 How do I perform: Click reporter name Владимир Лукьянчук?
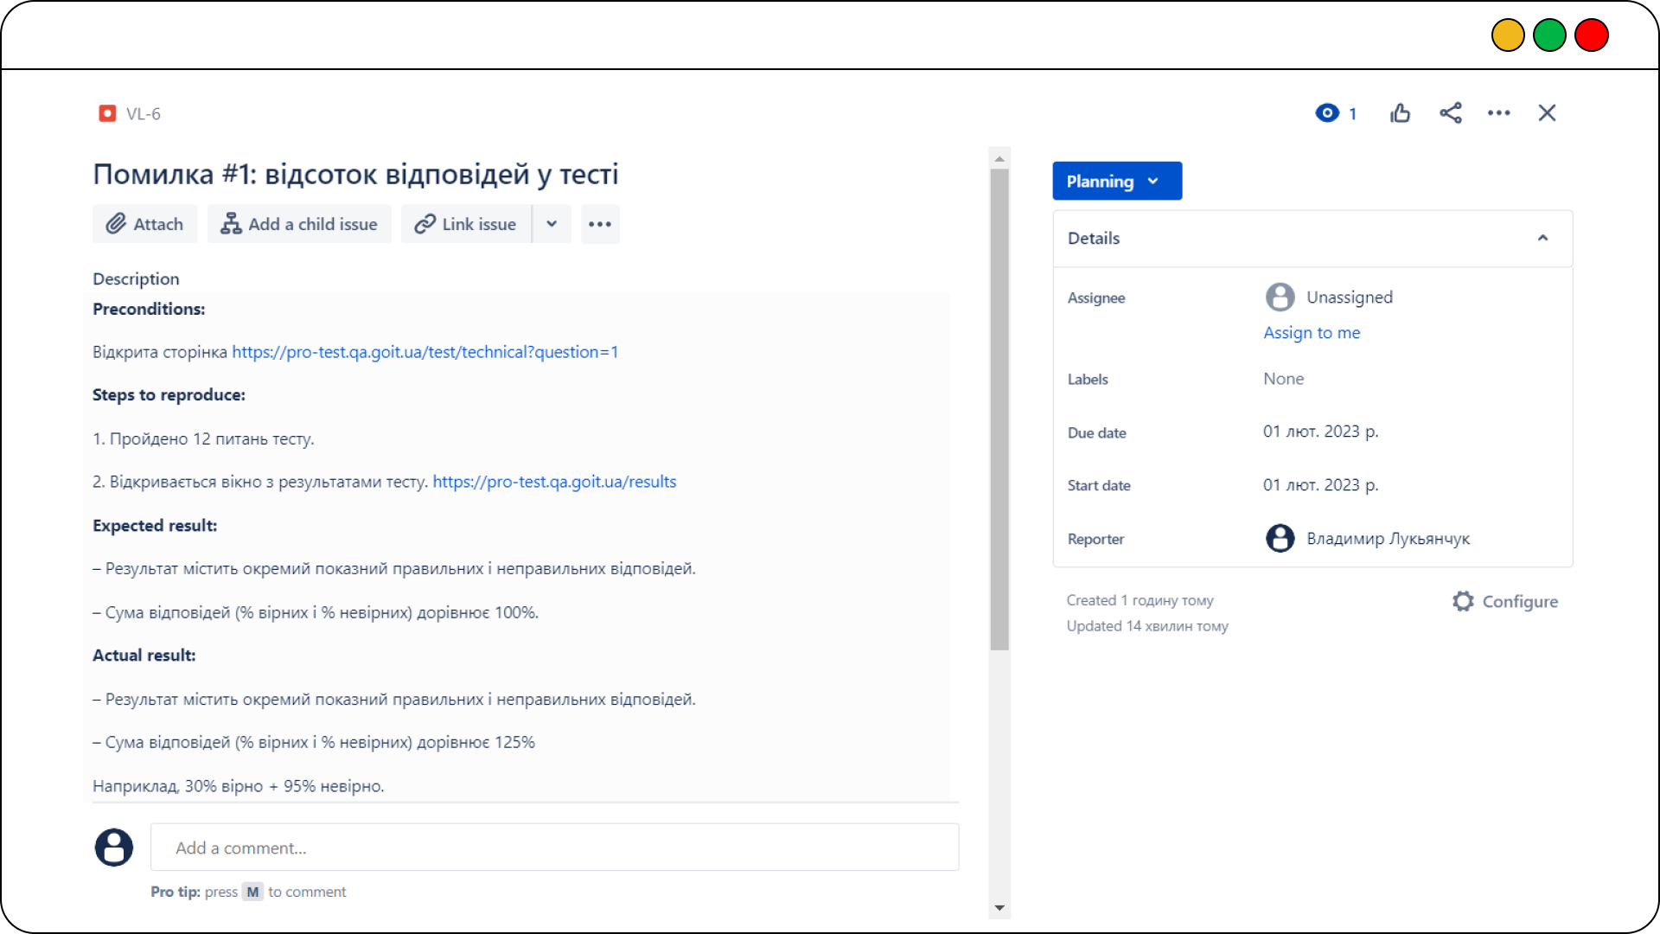pyautogui.click(x=1388, y=538)
